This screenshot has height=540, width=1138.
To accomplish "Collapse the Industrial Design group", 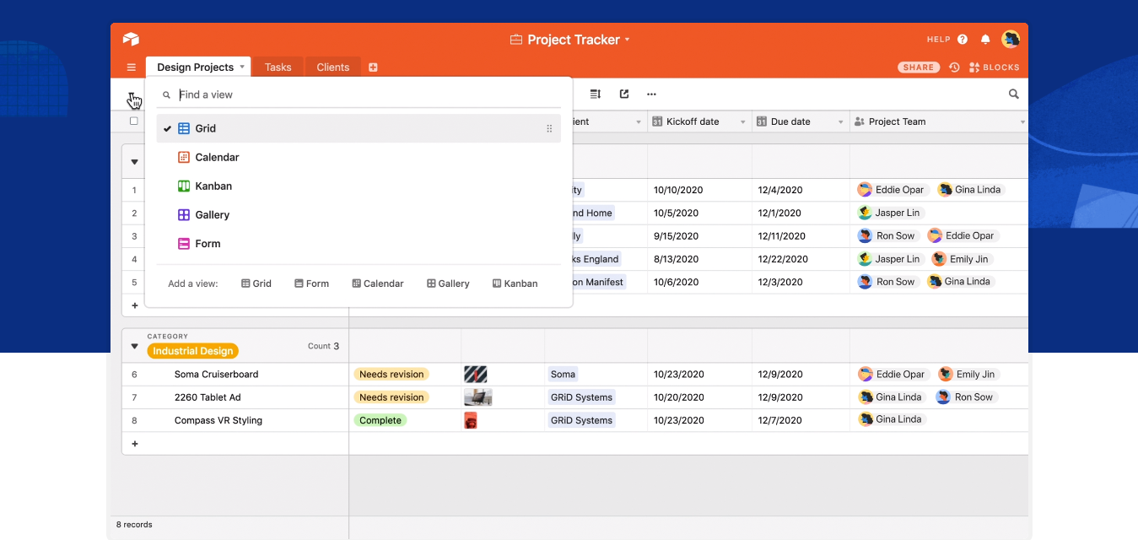I will click(x=134, y=346).
